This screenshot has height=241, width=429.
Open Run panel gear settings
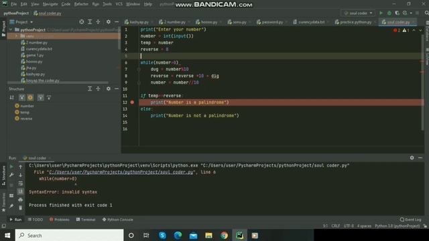(412, 158)
